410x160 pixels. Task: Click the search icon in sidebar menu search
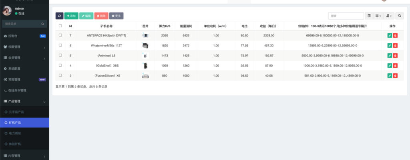click(43, 24)
